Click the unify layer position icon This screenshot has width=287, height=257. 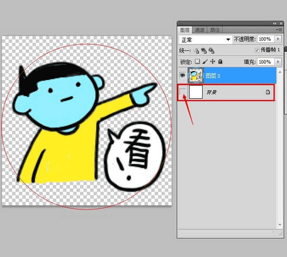pyautogui.click(x=197, y=51)
